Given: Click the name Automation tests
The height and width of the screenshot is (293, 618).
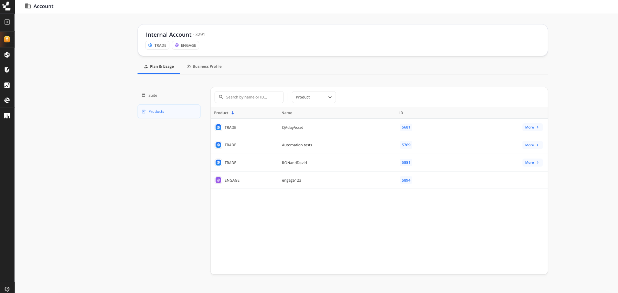Looking at the screenshot, I should [297, 145].
